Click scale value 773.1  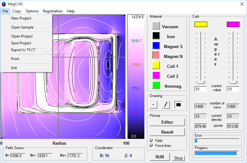(135, 89)
